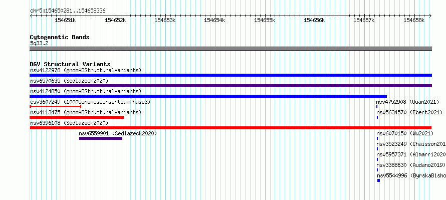Click the 154654k ruler tick label
Viewport: 446px width, 200px height.
(x=215, y=20)
